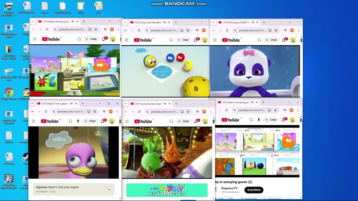Click the search magnifier in BabyTV Tulli window
358x201 pixels.
(x=70, y=121)
